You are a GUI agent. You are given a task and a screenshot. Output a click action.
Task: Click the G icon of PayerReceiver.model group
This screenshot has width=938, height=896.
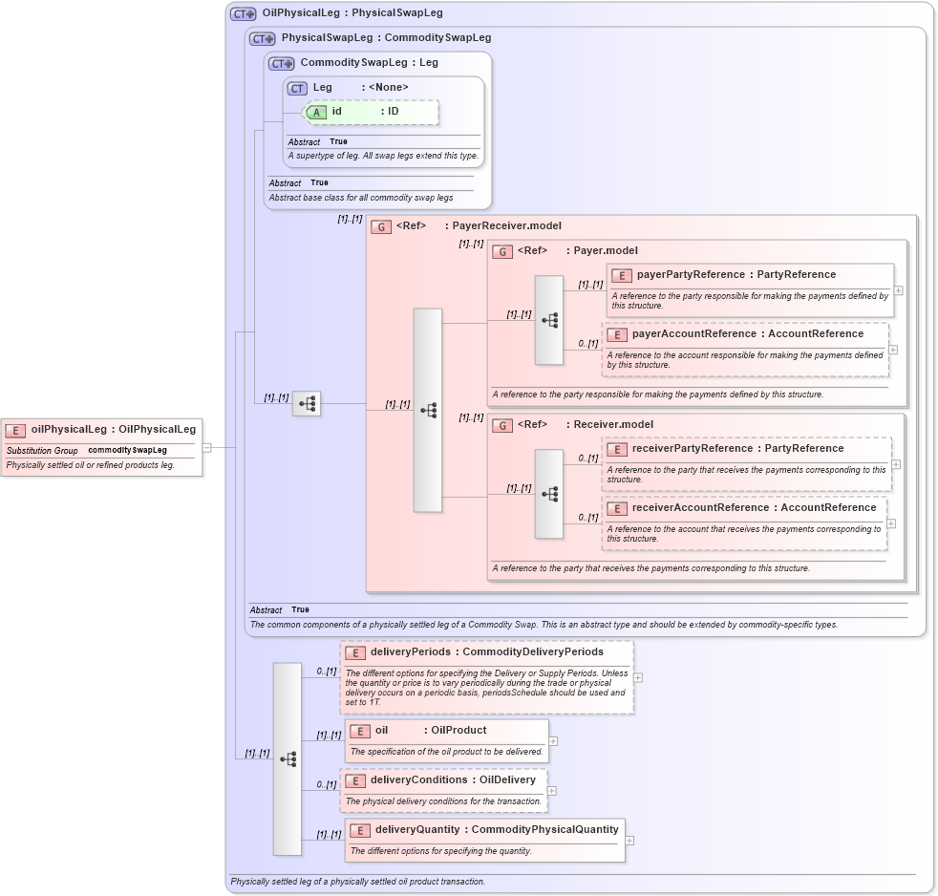381,226
